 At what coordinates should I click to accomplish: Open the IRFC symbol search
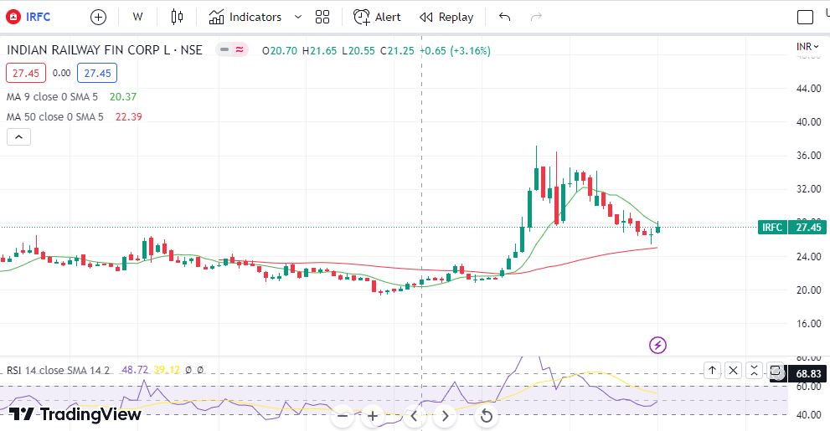28,17
